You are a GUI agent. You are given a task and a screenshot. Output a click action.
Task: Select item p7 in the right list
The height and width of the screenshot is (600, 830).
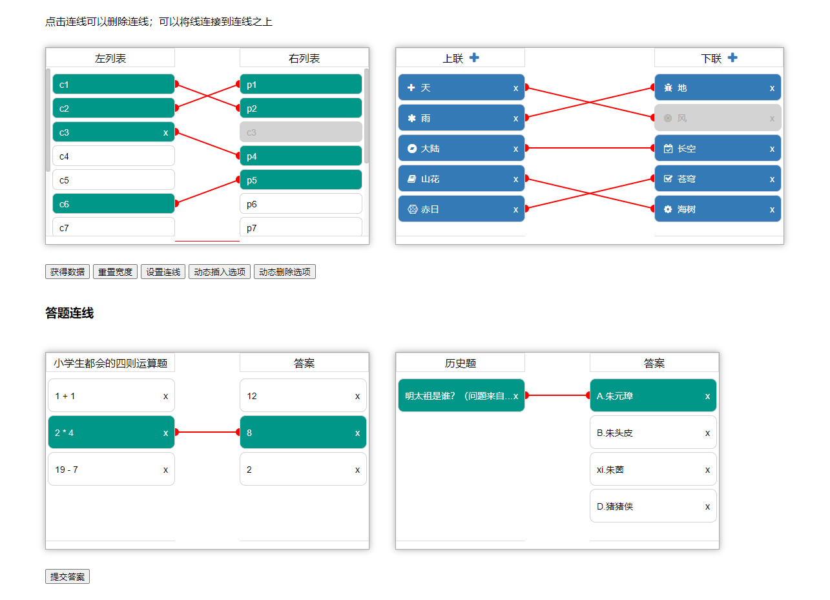pyautogui.click(x=301, y=227)
